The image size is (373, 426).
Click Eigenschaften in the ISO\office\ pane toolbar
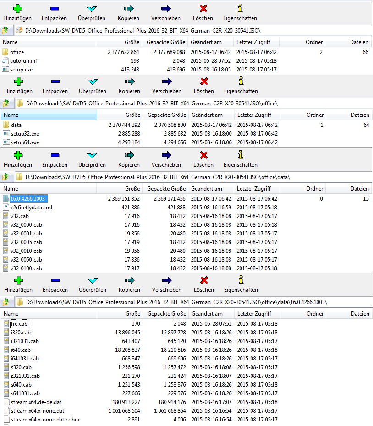pos(241,86)
